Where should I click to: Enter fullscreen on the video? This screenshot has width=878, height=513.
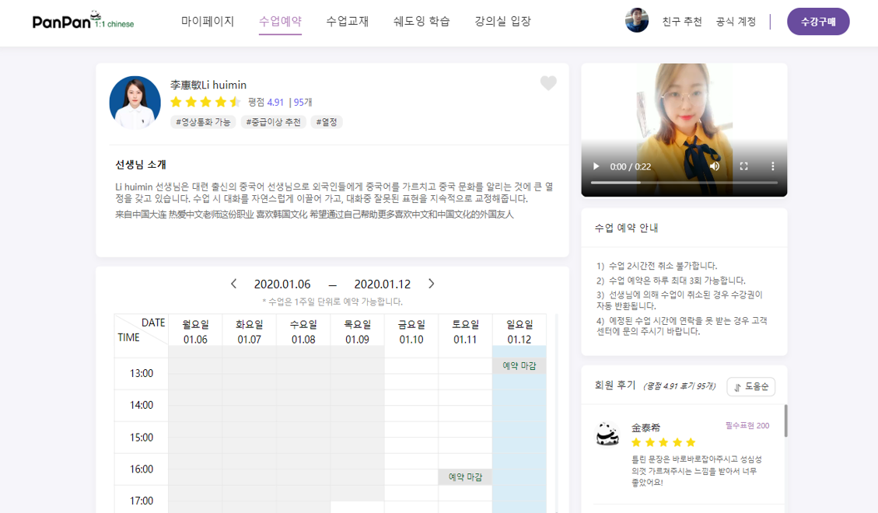click(x=743, y=166)
